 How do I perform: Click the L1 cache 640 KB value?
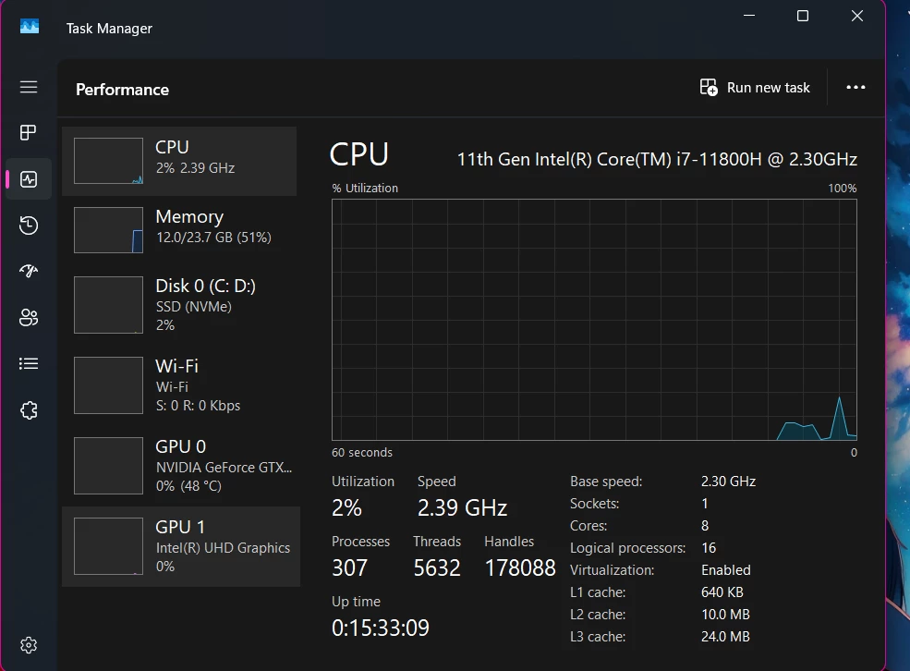coord(722,592)
